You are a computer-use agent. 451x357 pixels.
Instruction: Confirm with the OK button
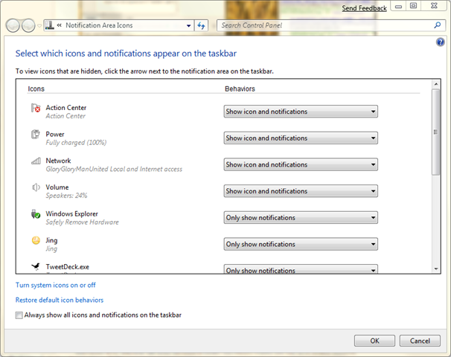coord(374,341)
